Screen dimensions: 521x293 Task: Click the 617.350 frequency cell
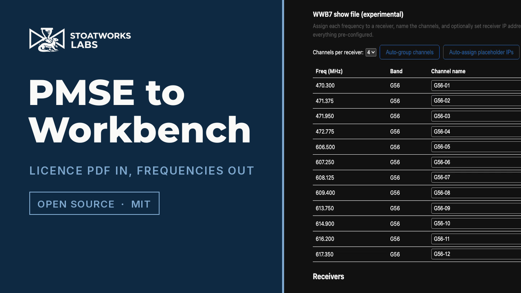[x=325, y=254]
